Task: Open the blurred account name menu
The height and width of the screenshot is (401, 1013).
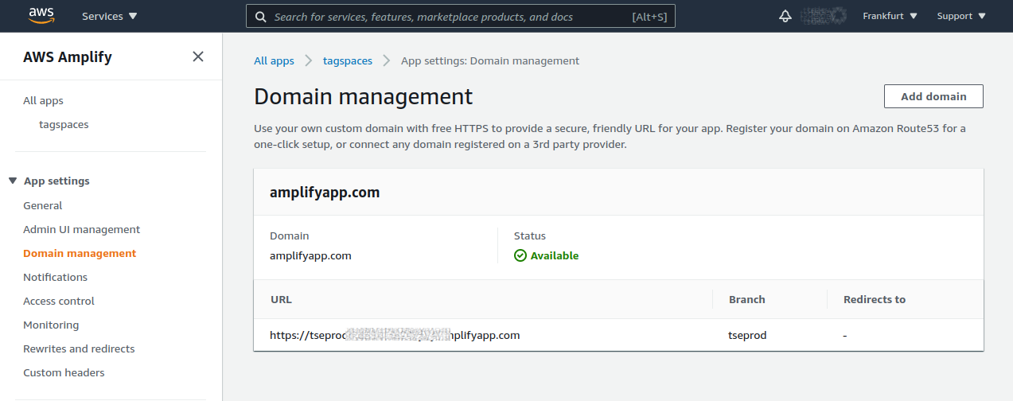Action: 823,16
